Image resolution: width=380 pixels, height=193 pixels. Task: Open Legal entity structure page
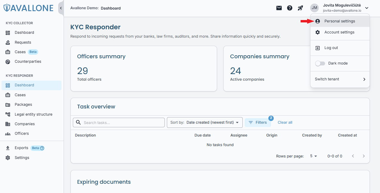tap(32, 114)
